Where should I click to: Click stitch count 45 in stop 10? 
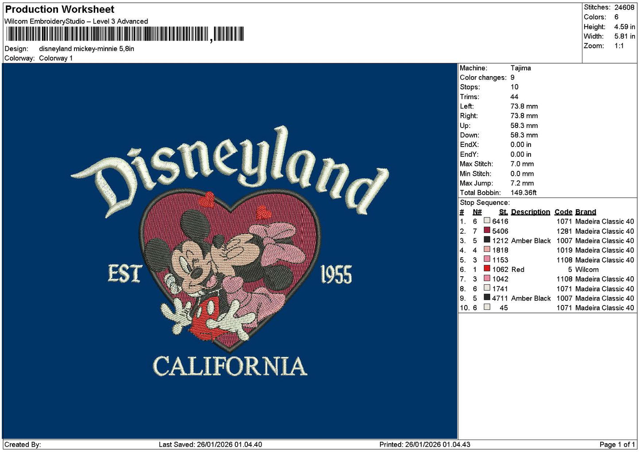coord(504,308)
